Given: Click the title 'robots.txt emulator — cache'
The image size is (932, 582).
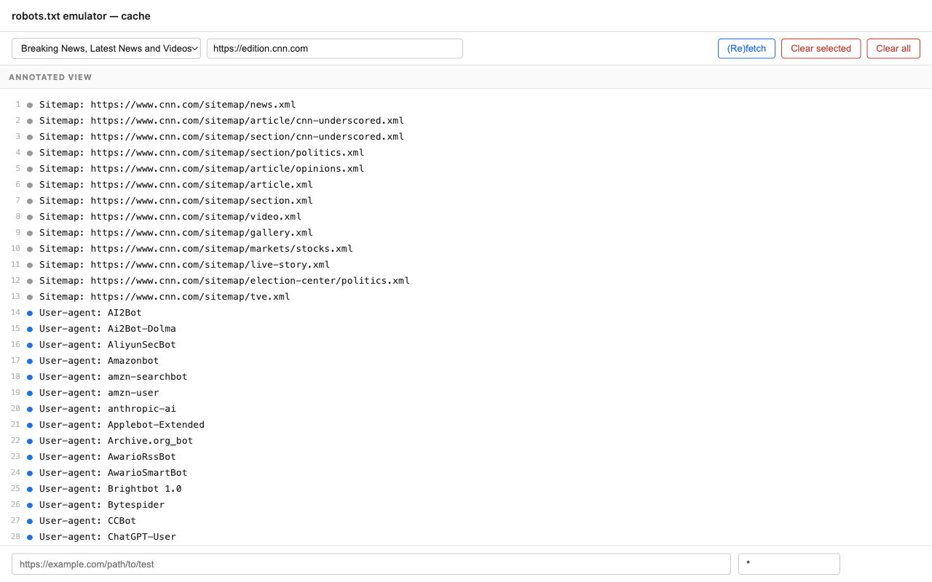Looking at the screenshot, I should pos(81,16).
